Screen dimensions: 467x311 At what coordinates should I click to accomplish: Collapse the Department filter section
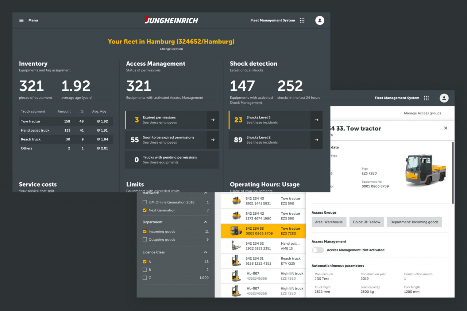[205, 222]
